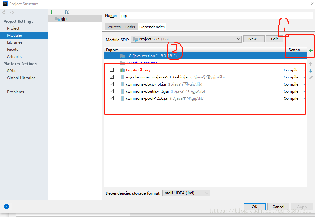Toggle export checkbox for commons-dbutils-1.6.jar
This screenshot has height=217, width=315.
[x=112, y=91]
